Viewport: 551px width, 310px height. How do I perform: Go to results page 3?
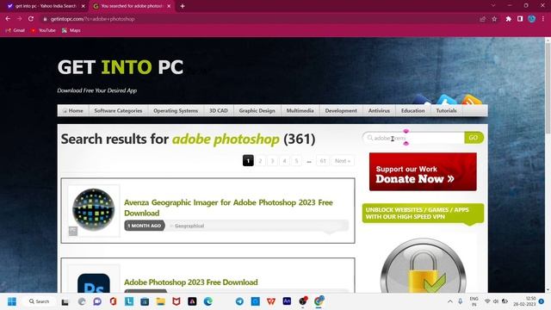(x=272, y=161)
